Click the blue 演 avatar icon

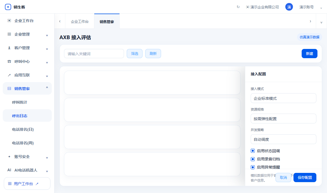pos(289,7)
